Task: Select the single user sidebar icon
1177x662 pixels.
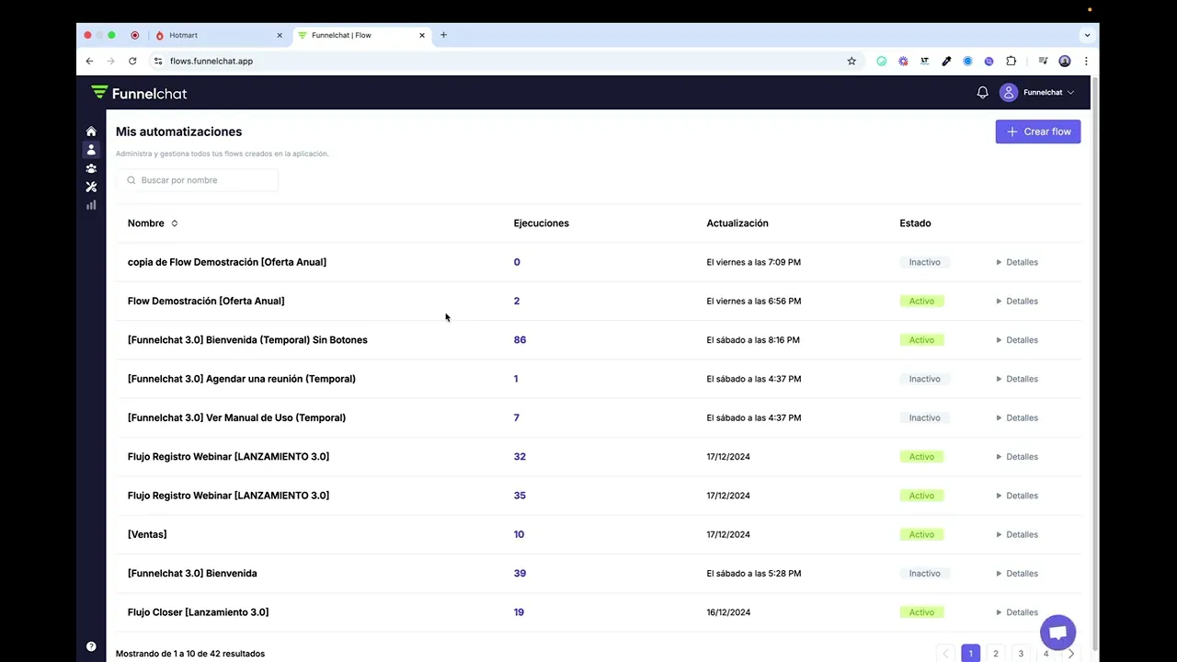Action: pos(91,150)
